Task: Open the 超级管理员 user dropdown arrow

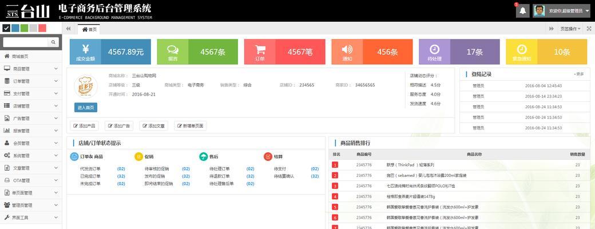Action: pos(588,11)
